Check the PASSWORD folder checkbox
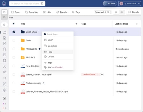Screen dimensions: 143x112 [14, 49]
